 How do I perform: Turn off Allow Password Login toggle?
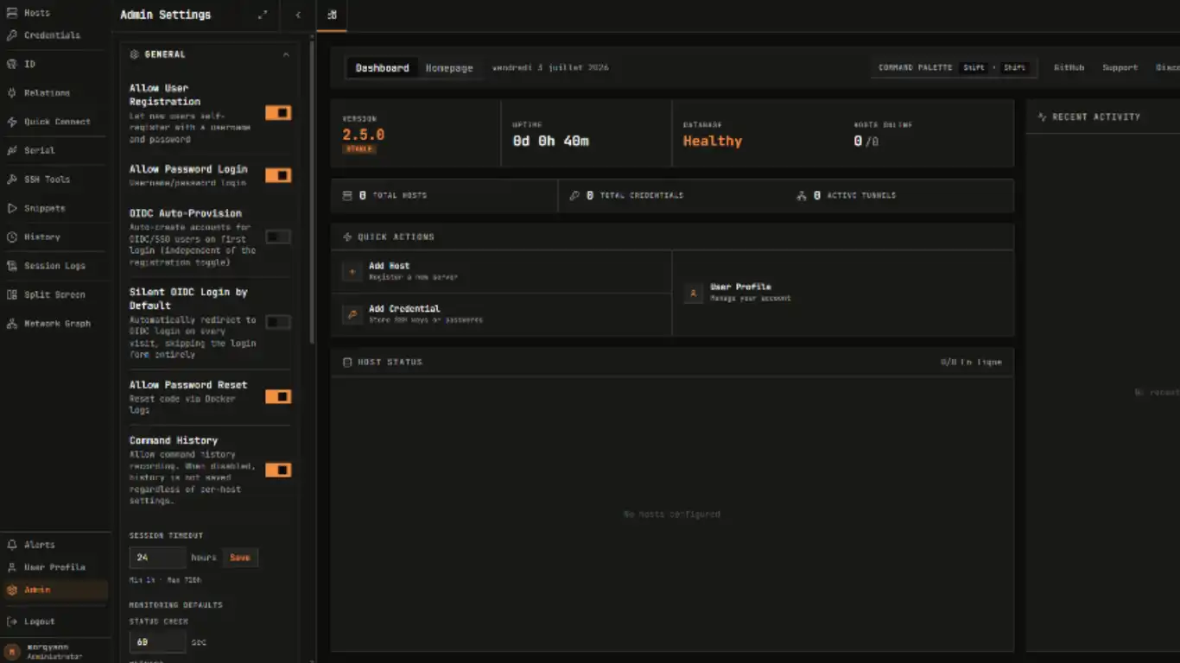[x=278, y=175]
